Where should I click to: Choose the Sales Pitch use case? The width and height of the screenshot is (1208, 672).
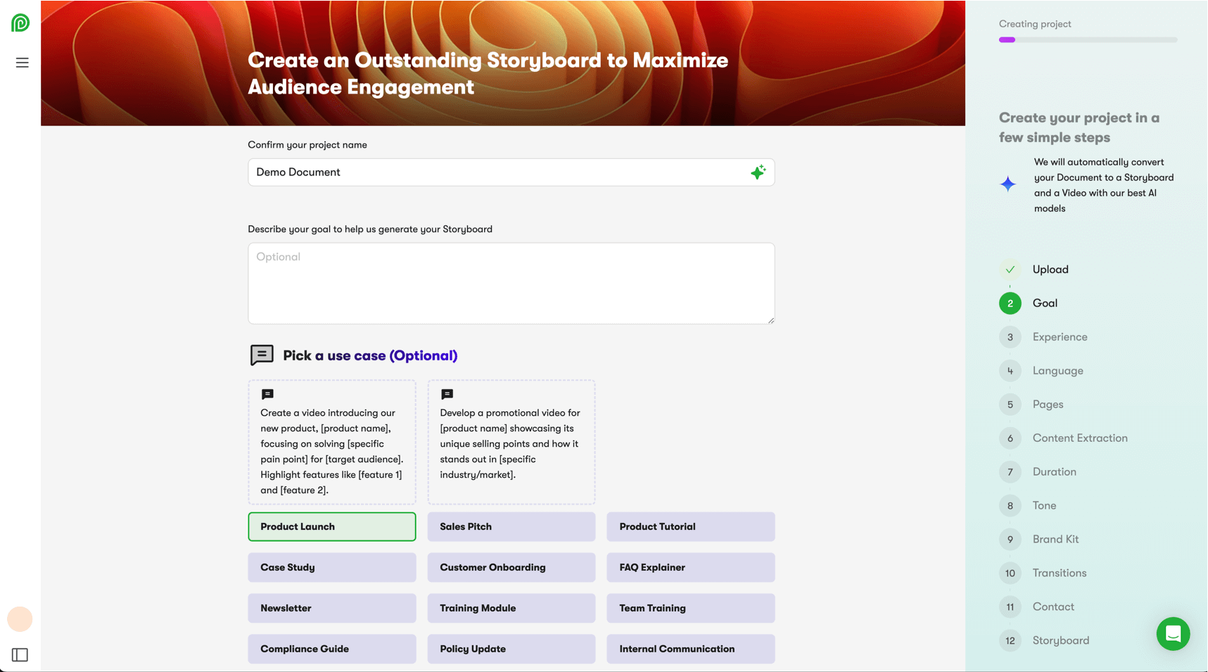click(511, 527)
